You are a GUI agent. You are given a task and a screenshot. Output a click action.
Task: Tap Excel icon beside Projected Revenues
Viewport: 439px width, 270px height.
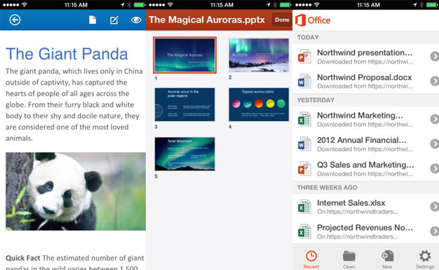click(x=305, y=231)
